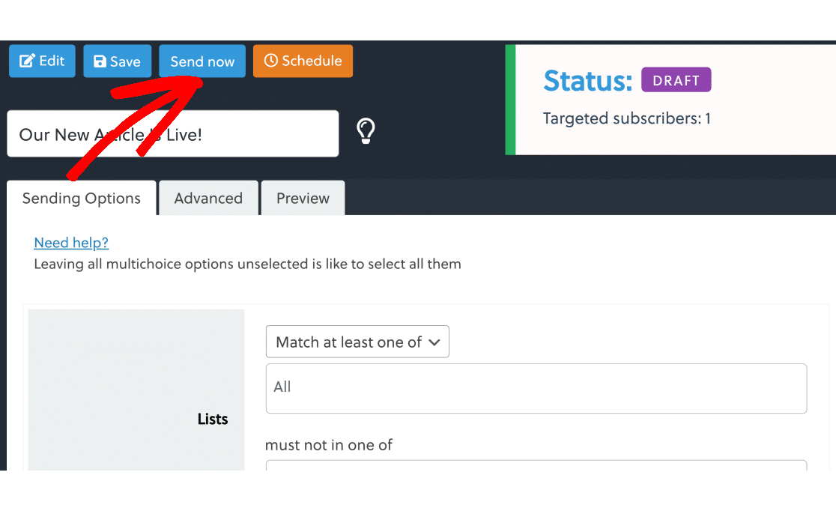Image resolution: width=836 pixels, height=511 pixels.
Task: Click the Send now button
Action: (x=202, y=61)
